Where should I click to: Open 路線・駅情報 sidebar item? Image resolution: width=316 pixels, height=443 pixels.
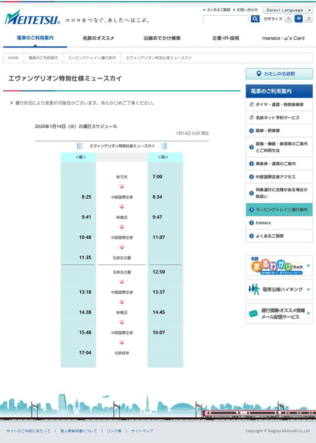(x=279, y=131)
